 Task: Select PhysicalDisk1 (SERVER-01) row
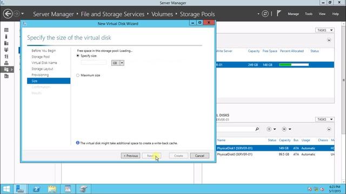275,148
